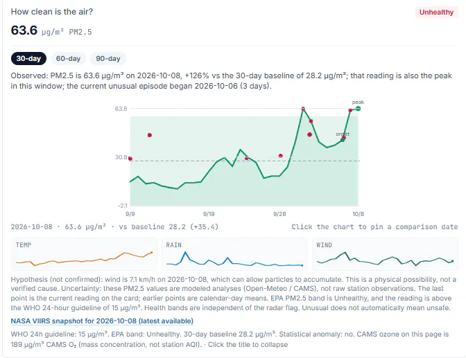Click the 'Click the title to collapse' hint
The height and width of the screenshot is (358, 466).
pos(248,345)
